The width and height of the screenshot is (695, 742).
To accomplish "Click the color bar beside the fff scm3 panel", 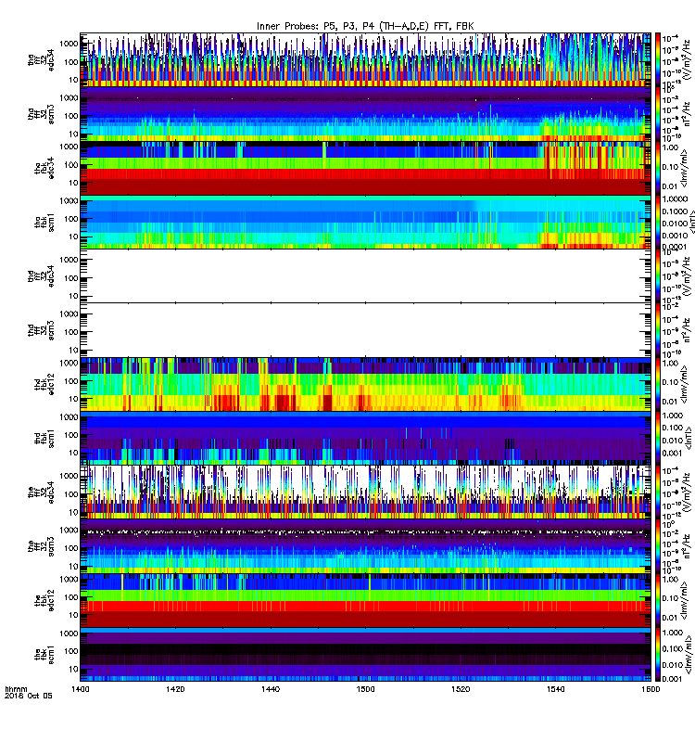I will (x=658, y=546).
